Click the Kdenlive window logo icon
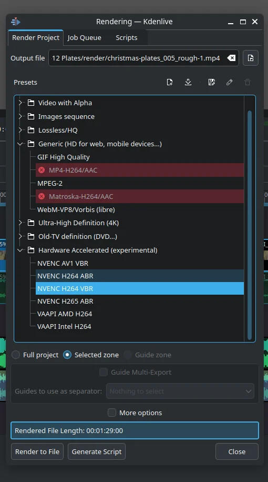Screen dimensions: 268x482 point(15,22)
